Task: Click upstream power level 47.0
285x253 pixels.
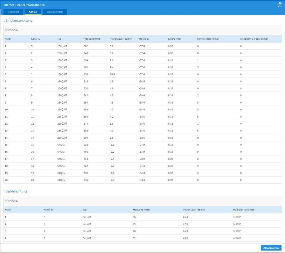Action: (185, 224)
